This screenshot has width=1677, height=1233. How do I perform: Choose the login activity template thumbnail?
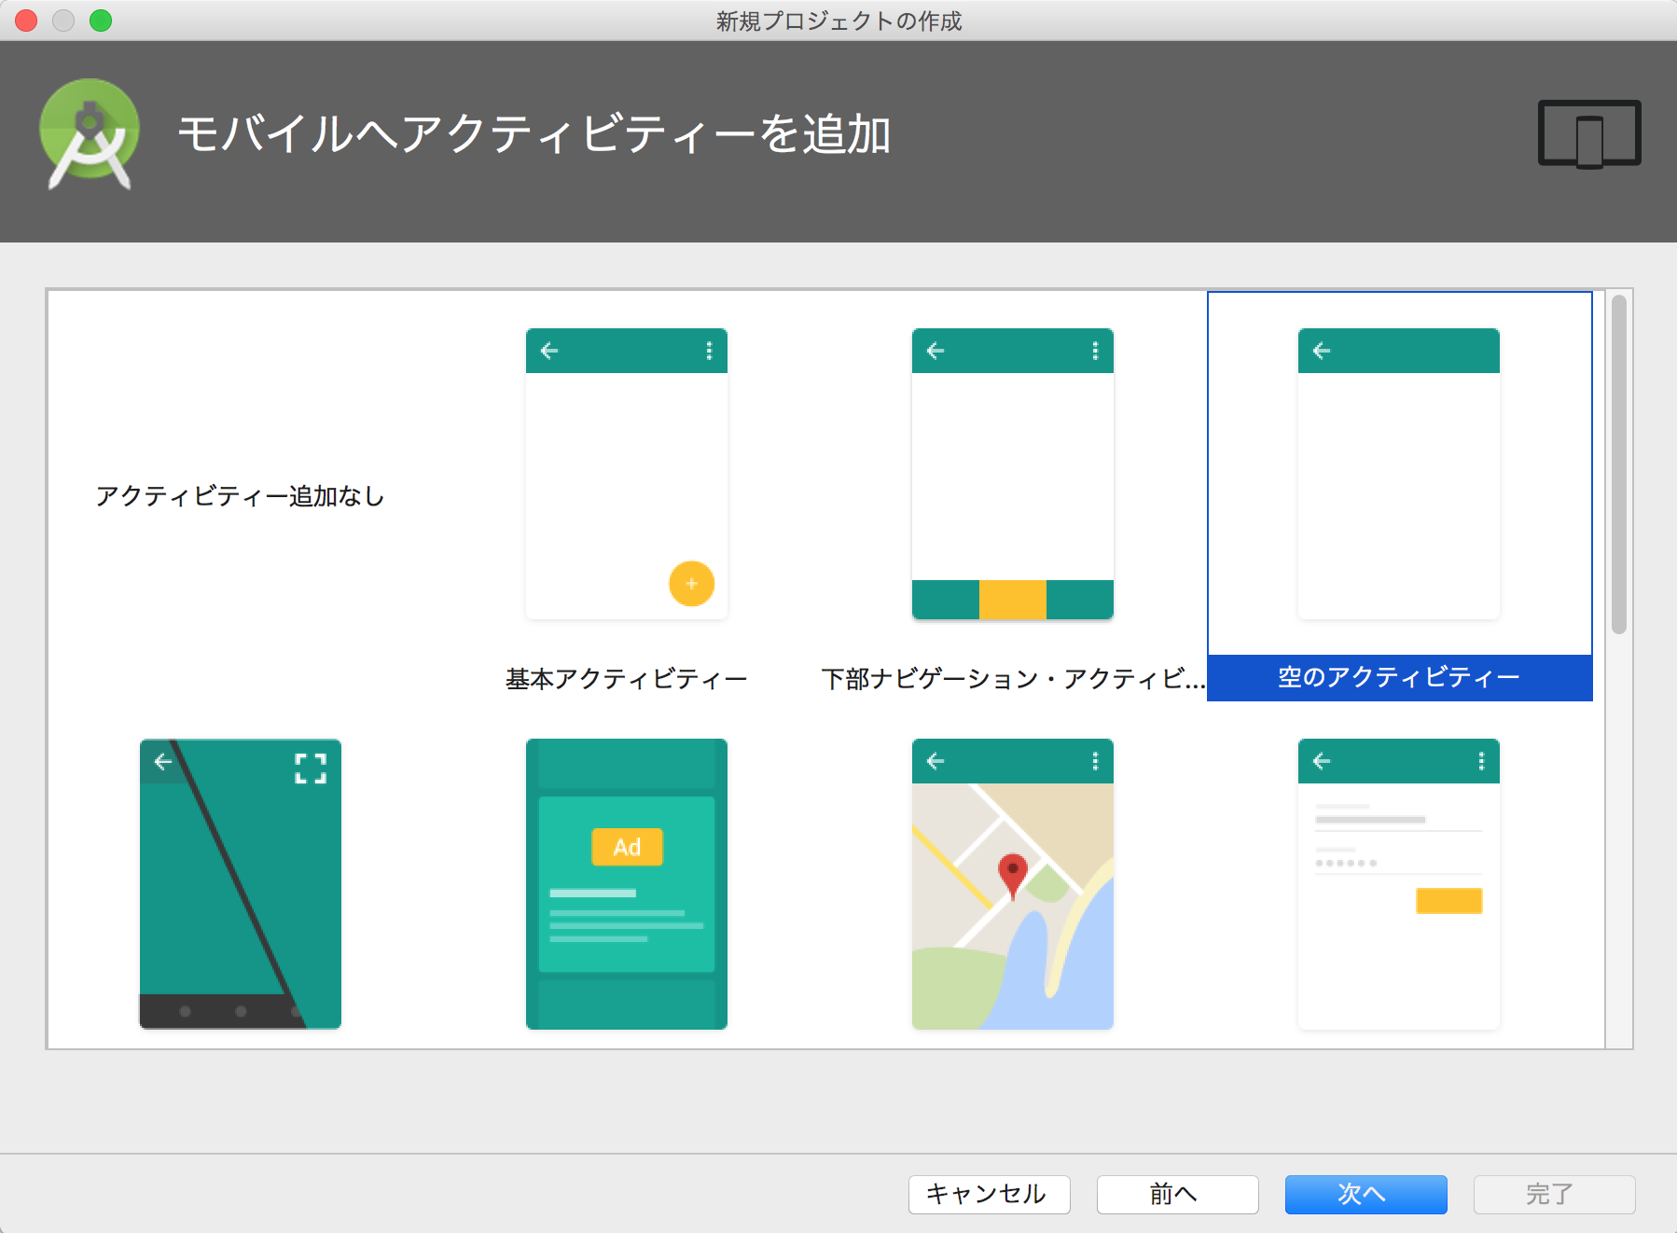(1398, 884)
